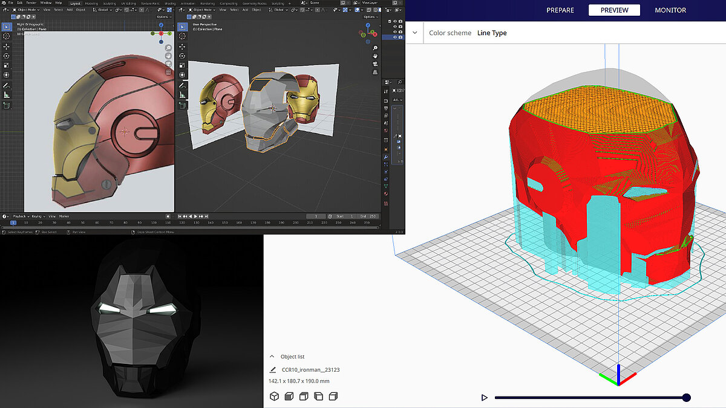Screen dimensions: 726x408
Task: Select the Cursor tool in left Blender viewport
Action: coord(6,36)
